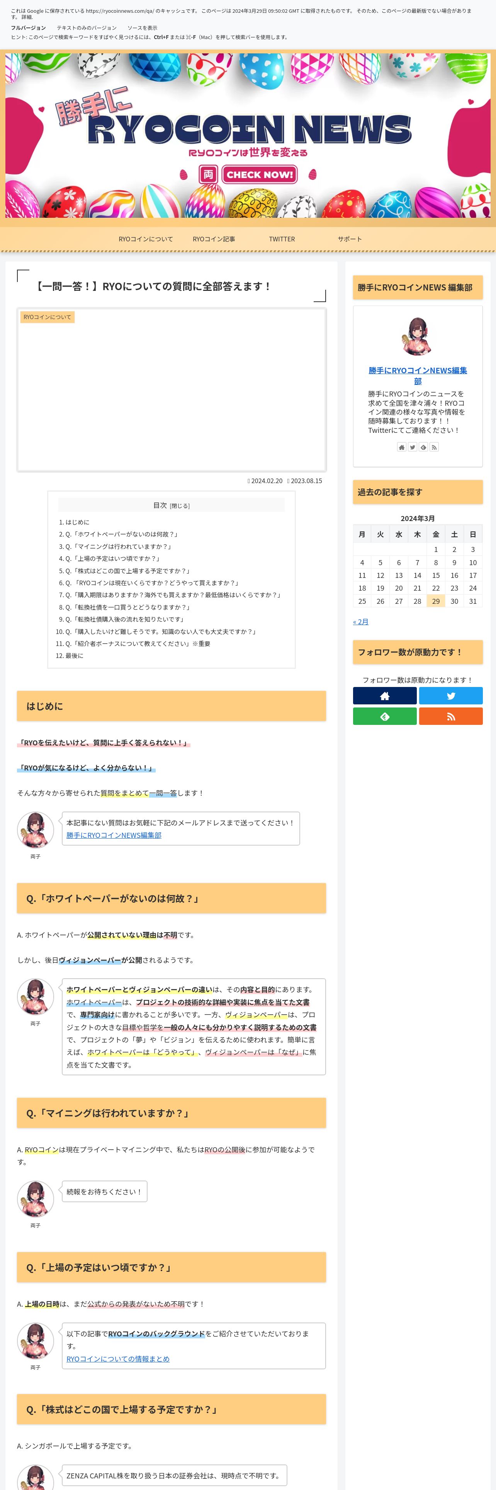Select calendar date 31
This screenshot has width=496, height=1490.
tap(473, 601)
